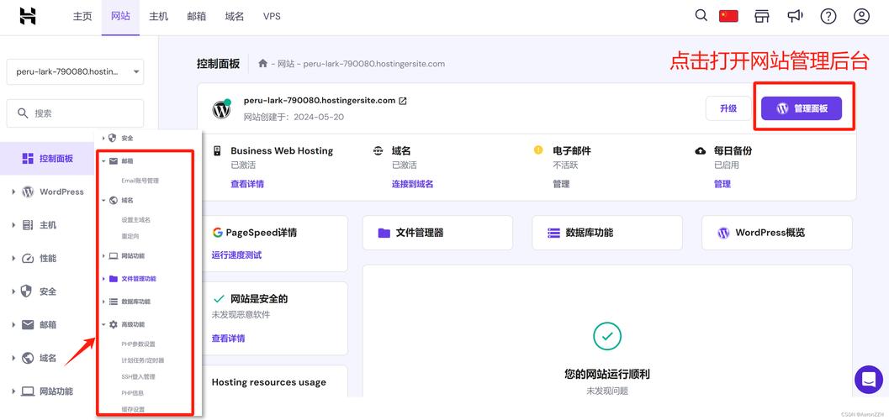
Task: Click 查看详情 under Business Web Hosting
Action: pyautogui.click(x=247, y=184)
